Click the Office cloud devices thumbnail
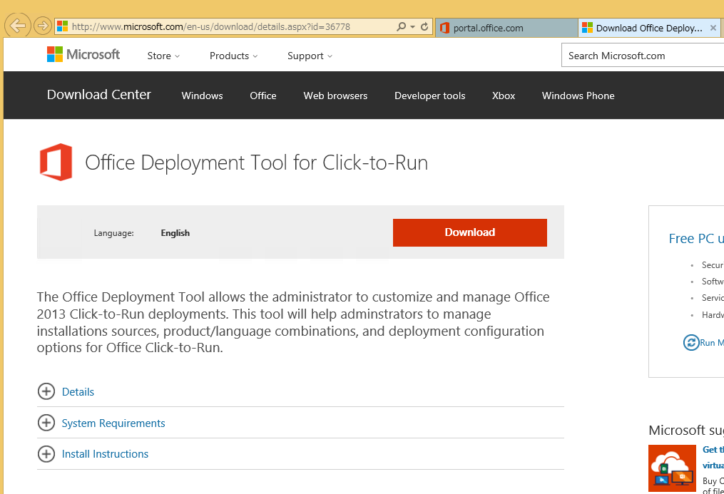This screenshot has width=724, height=494. [x=672, y=468]
